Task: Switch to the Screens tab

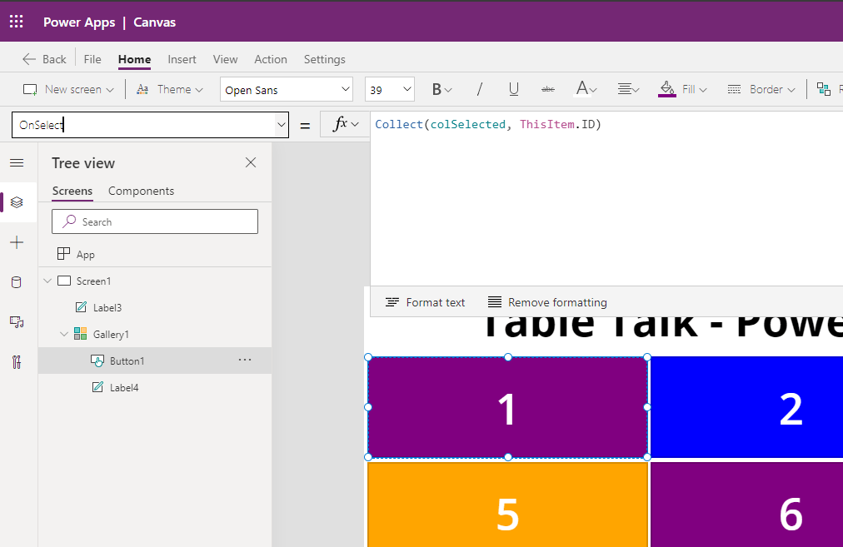Action: coord(72,191)
